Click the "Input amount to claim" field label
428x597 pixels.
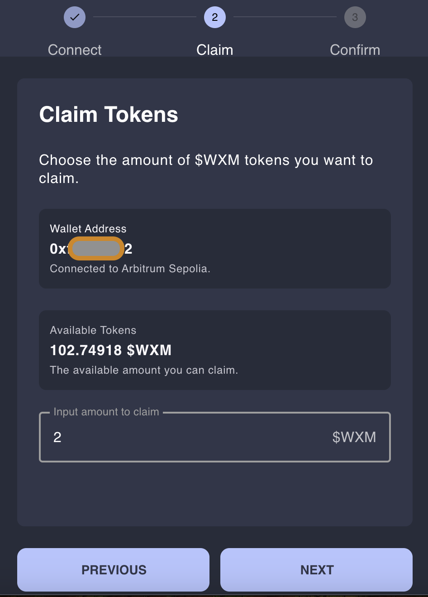(106, 412)
